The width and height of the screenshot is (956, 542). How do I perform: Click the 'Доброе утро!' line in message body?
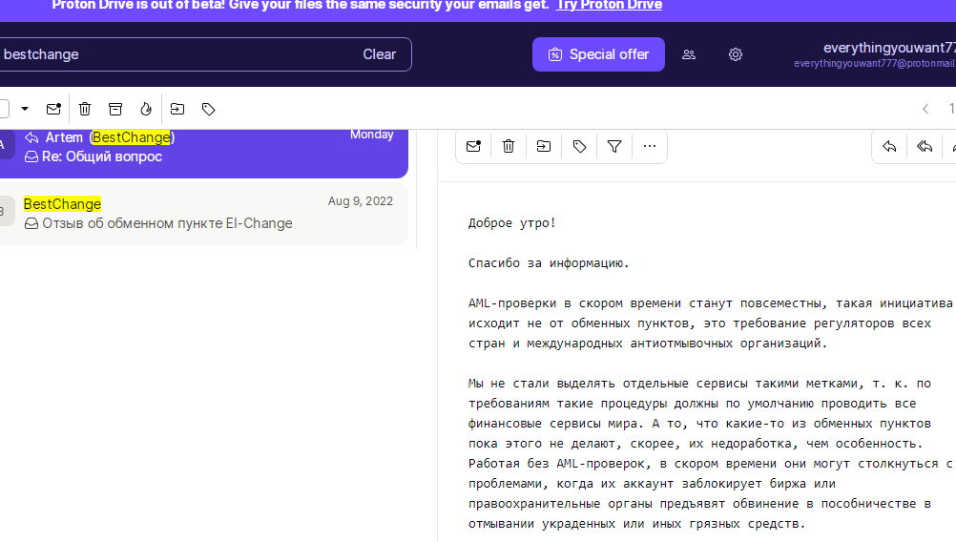click(512, 223)
